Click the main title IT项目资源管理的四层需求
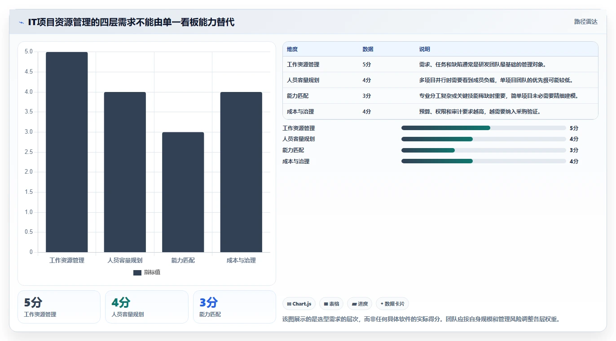The width and height of the screenshot is (616, 341). tap(131, 22)
